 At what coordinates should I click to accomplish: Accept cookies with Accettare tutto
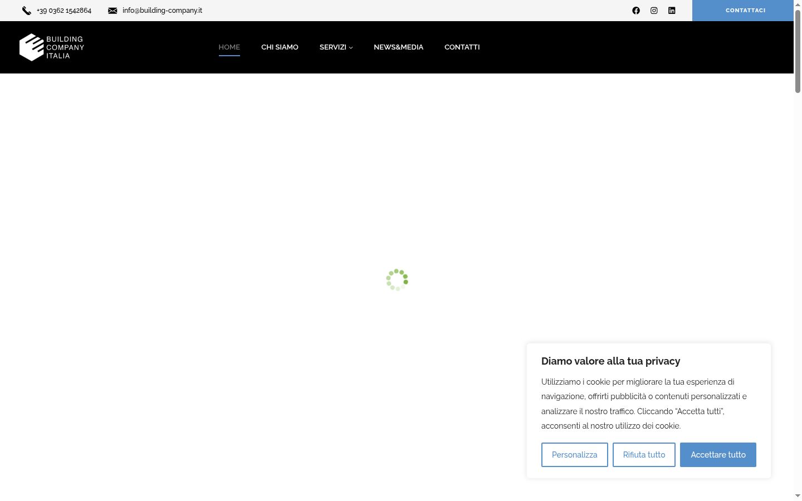718,455
